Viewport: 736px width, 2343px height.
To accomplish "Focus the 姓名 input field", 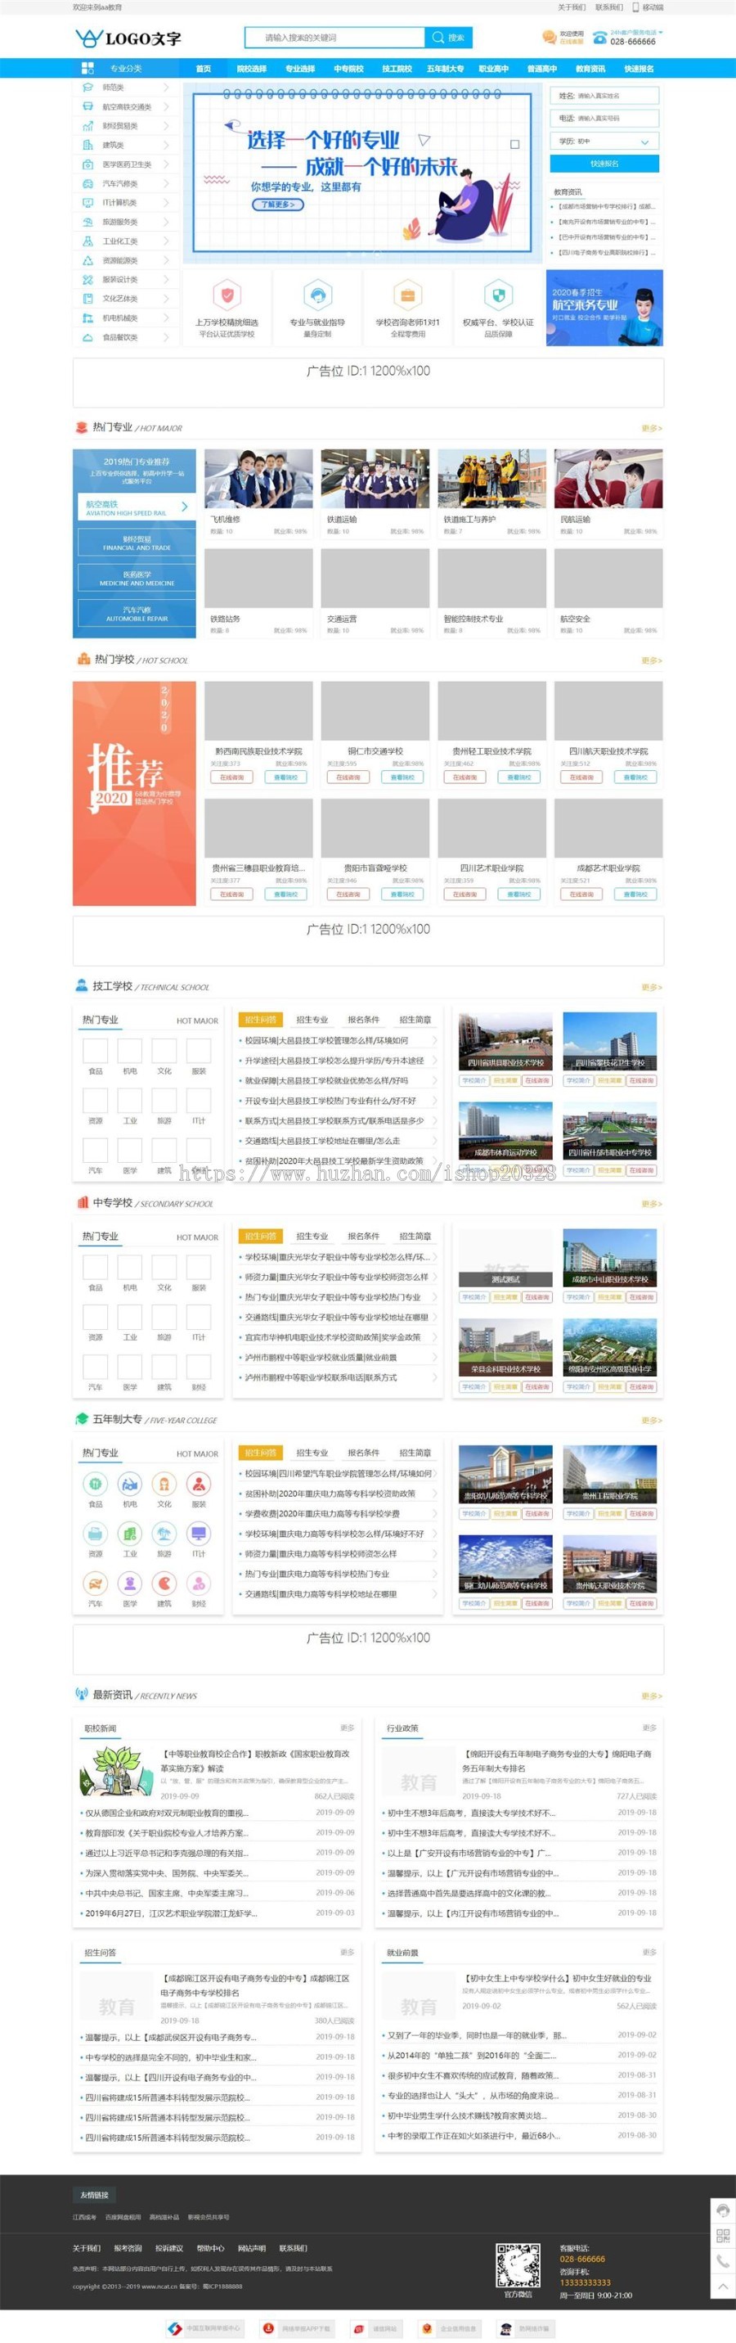I will (604, 96).
